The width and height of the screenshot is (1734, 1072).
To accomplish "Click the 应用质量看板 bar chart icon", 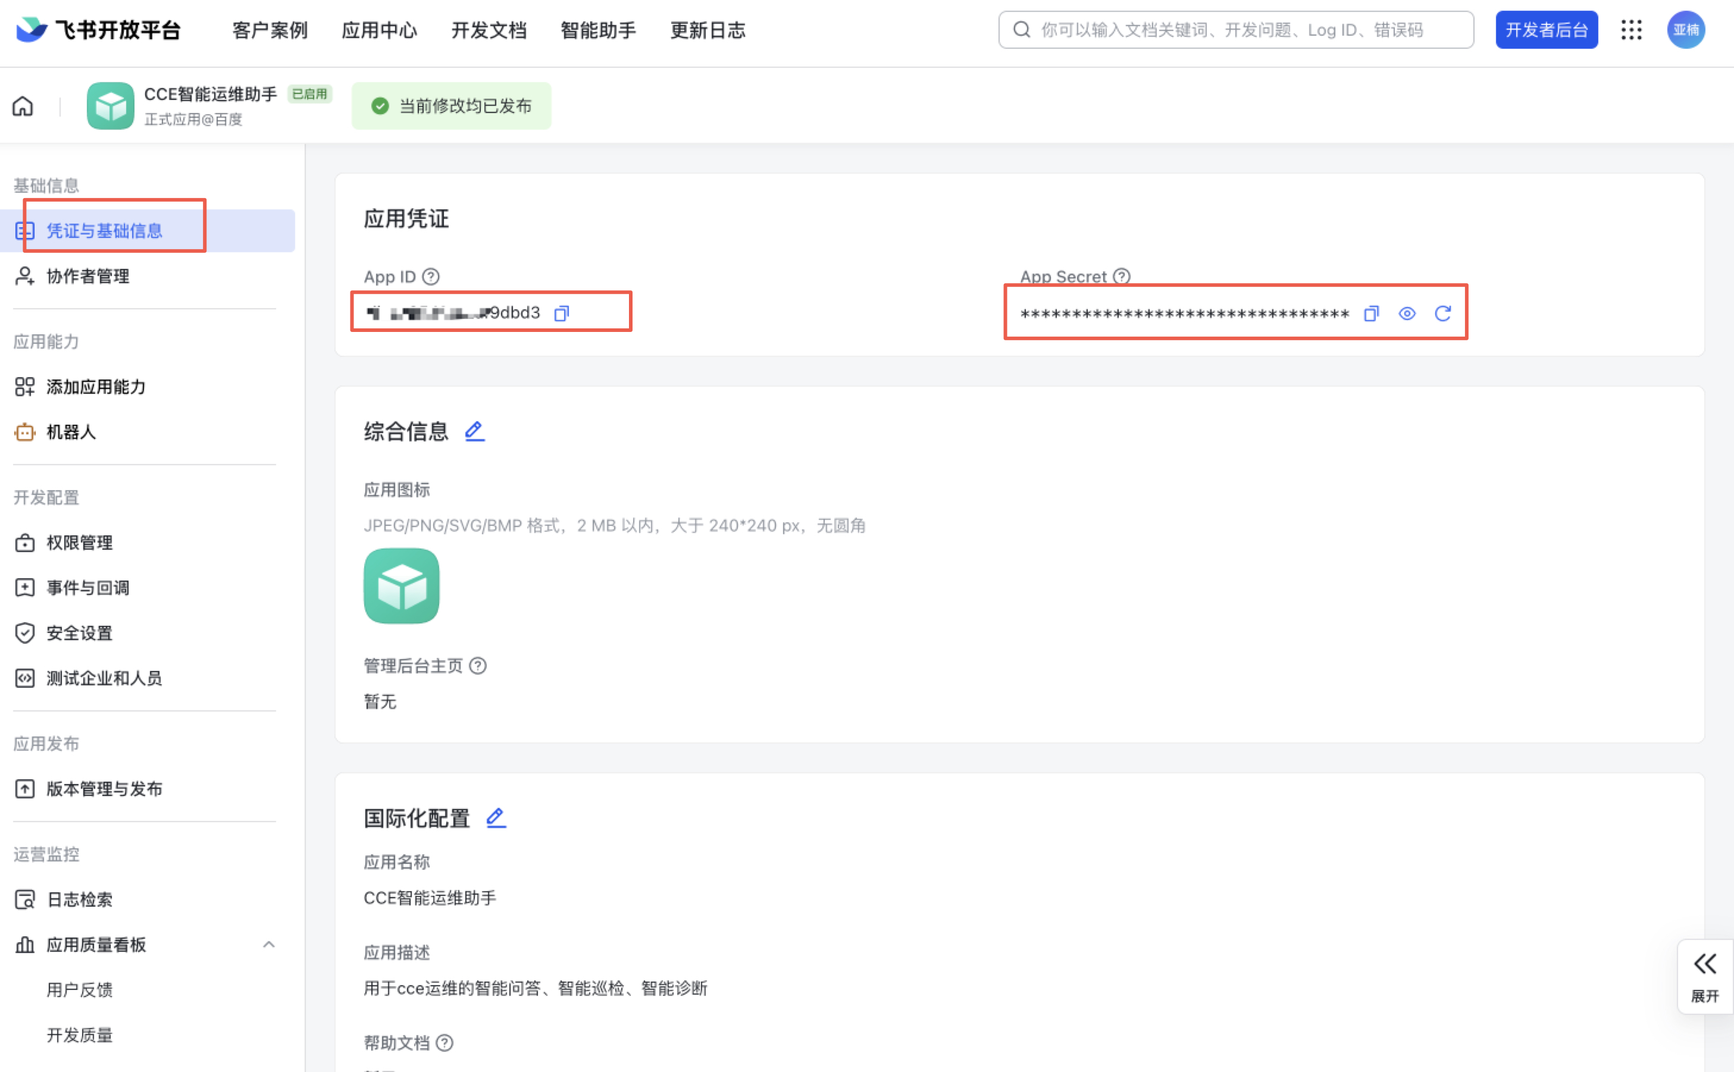I will coord(25,944).
